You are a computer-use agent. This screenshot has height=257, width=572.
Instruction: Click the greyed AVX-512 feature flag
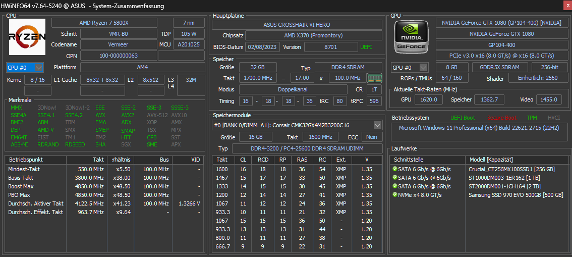(156, 115)
